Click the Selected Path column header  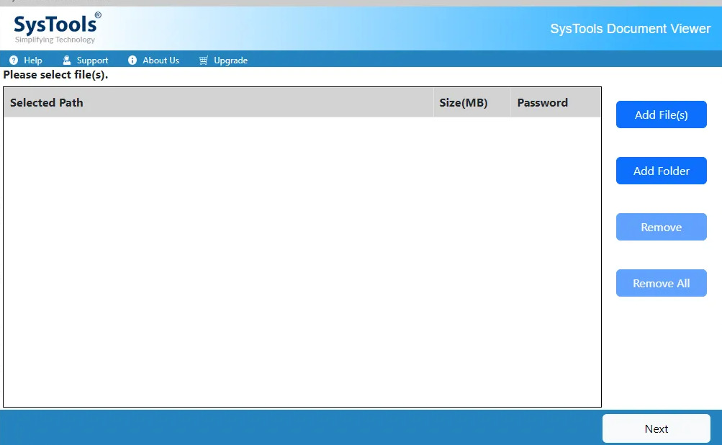[219, 102]
